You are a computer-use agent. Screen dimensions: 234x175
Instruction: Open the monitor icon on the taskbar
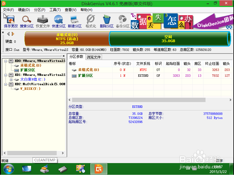coord(26,169)
